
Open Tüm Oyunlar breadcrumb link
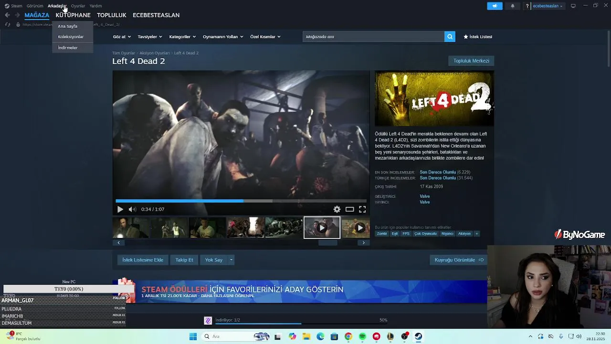coord(124,53)
